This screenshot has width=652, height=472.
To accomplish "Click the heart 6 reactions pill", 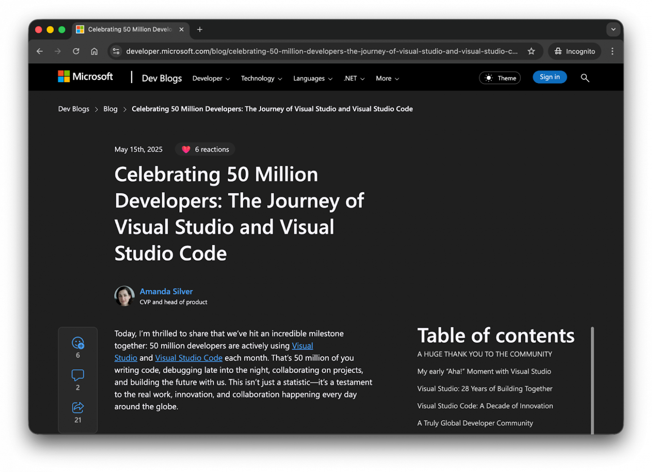I will tap(205, 150).
